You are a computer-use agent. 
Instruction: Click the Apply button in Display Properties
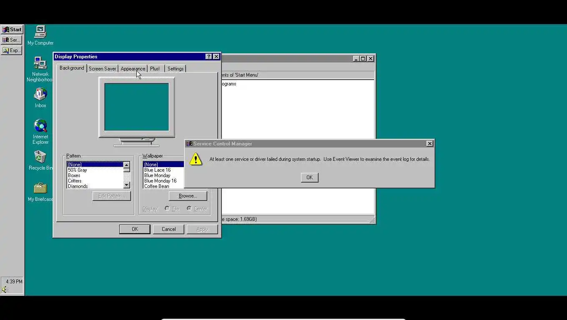tap(202, 229)
